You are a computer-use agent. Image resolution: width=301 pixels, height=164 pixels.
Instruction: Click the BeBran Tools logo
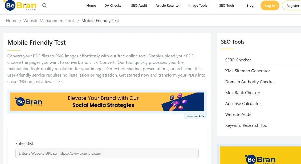click(x=20, y=5)
